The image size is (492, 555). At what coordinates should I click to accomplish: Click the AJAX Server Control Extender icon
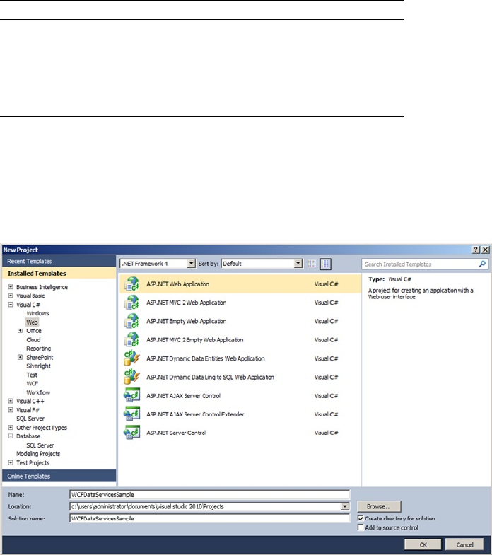click(x=131, y=414)
